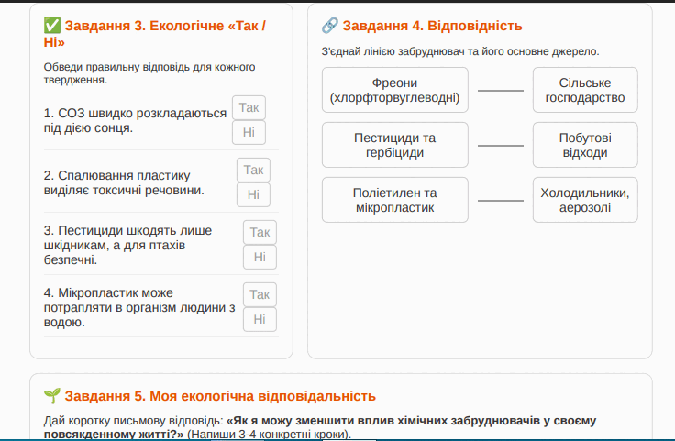Image resolution: width=675 pixels, height=441 pixels.
Task: Choose 'Ні' for burning plastic statement 2
Action: (253, 195)
